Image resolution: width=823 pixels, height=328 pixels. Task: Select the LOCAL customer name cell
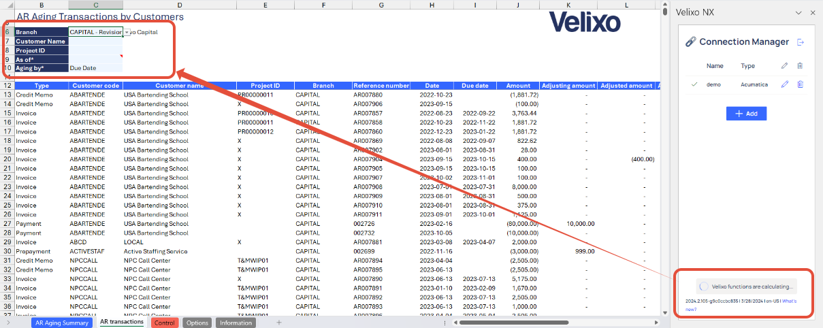(x=179, y=242)
